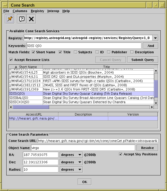Enable the Description match field checkbox
The image size is (167, 191).
point(132,52)
